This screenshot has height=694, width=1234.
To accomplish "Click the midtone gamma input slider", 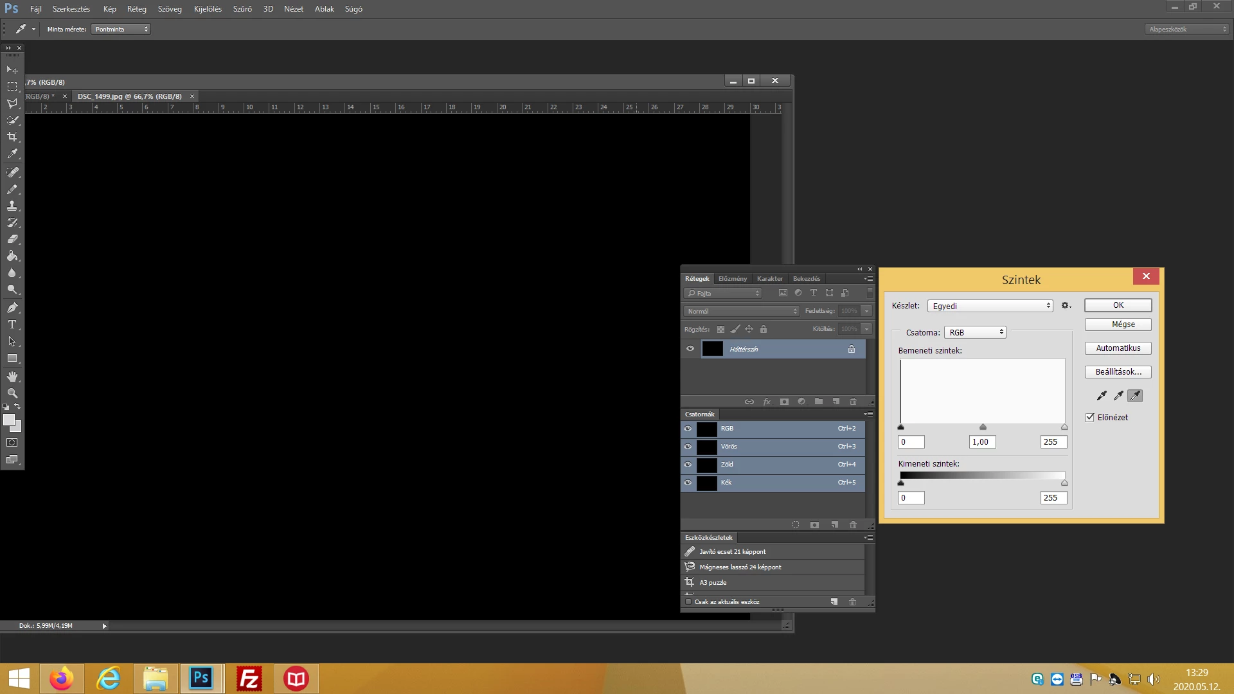I will (x=983, y=427).
